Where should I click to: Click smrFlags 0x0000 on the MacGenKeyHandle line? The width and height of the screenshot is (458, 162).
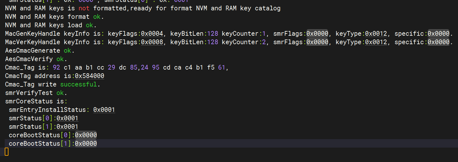tap(317, 34)
